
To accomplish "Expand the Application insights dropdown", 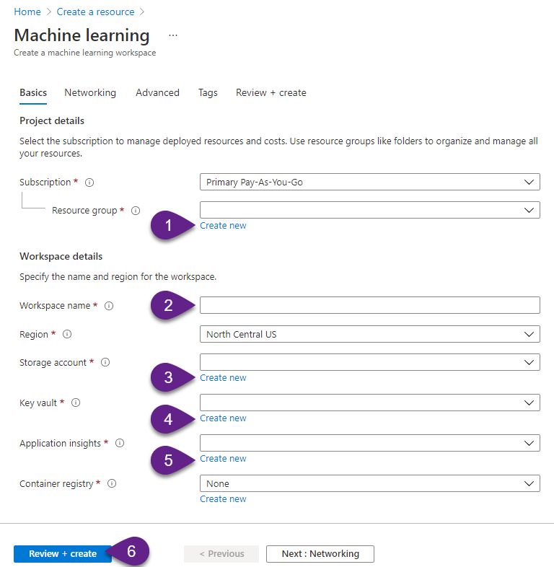I will (369, 444).
